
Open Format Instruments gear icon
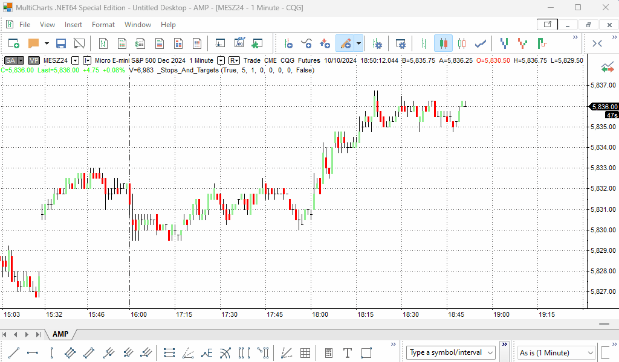pyautogui.click(x=378, y=43)
